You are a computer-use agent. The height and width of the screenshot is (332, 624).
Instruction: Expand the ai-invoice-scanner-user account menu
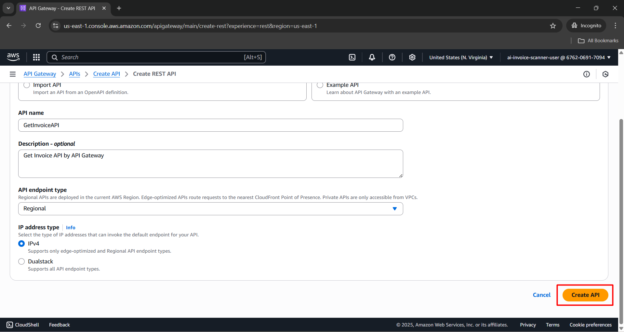tap(558, 57)
